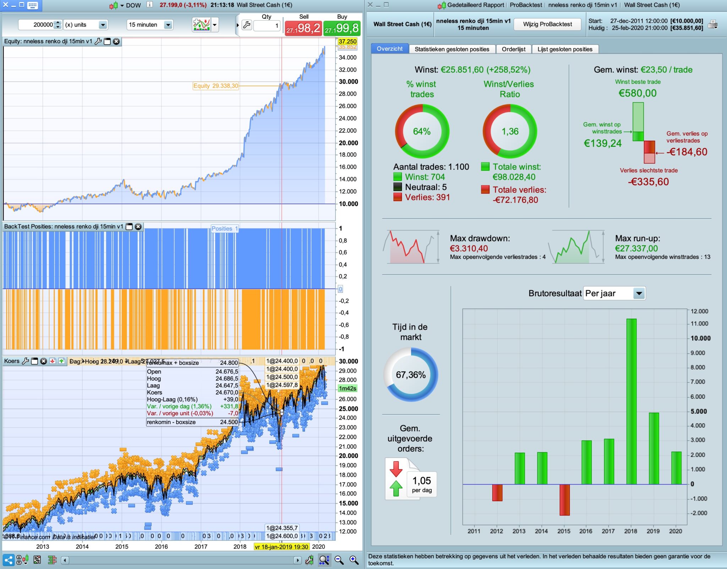Click the chart horizontal scrollbar track

coord(181,560)
